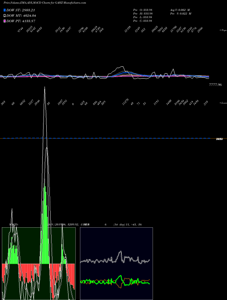Select the 'DOW ST: 2803.21' legend label
This screenshot has width=227, height=300.
(x=20, y=10)
